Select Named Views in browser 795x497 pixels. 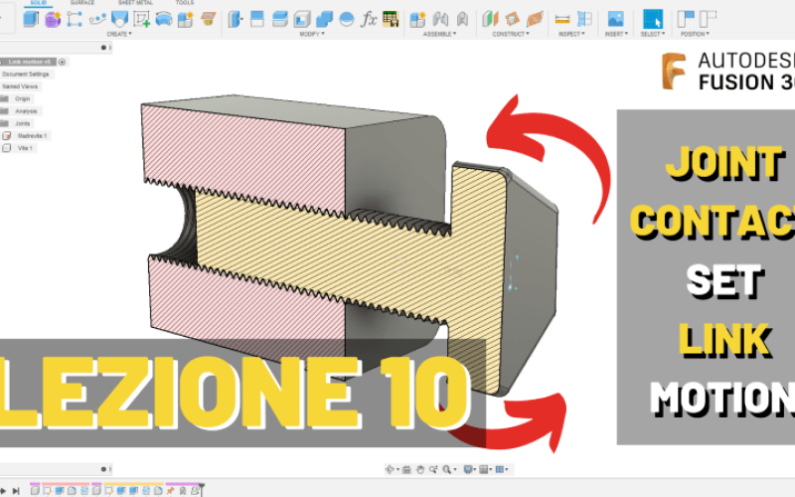pyautogui.click(x=20, y=86)
